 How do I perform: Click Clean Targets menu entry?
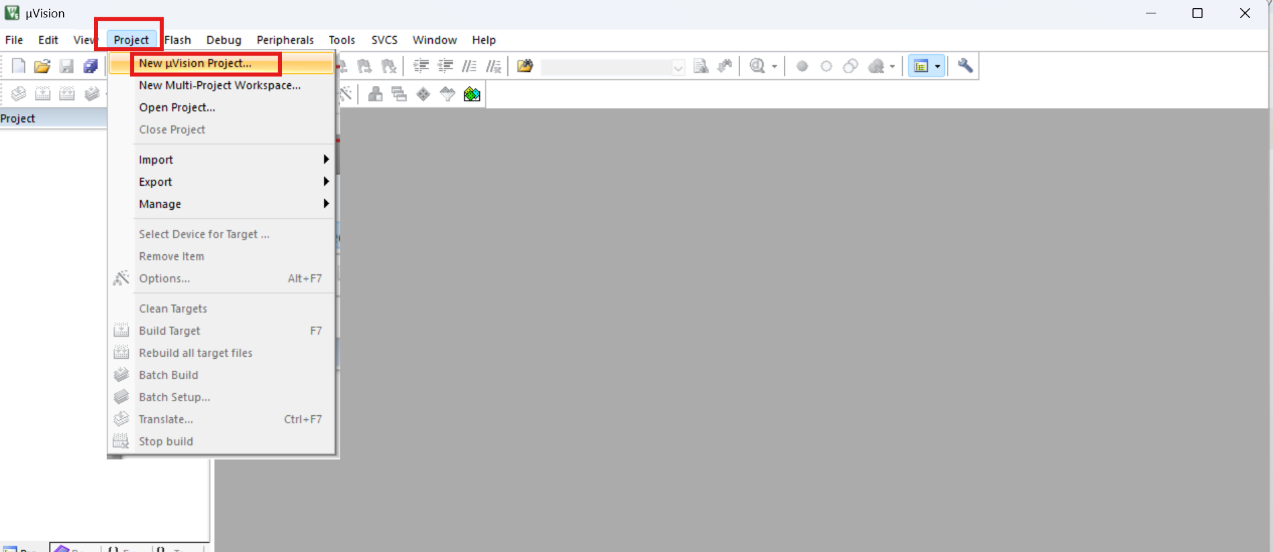coord(222,309)
